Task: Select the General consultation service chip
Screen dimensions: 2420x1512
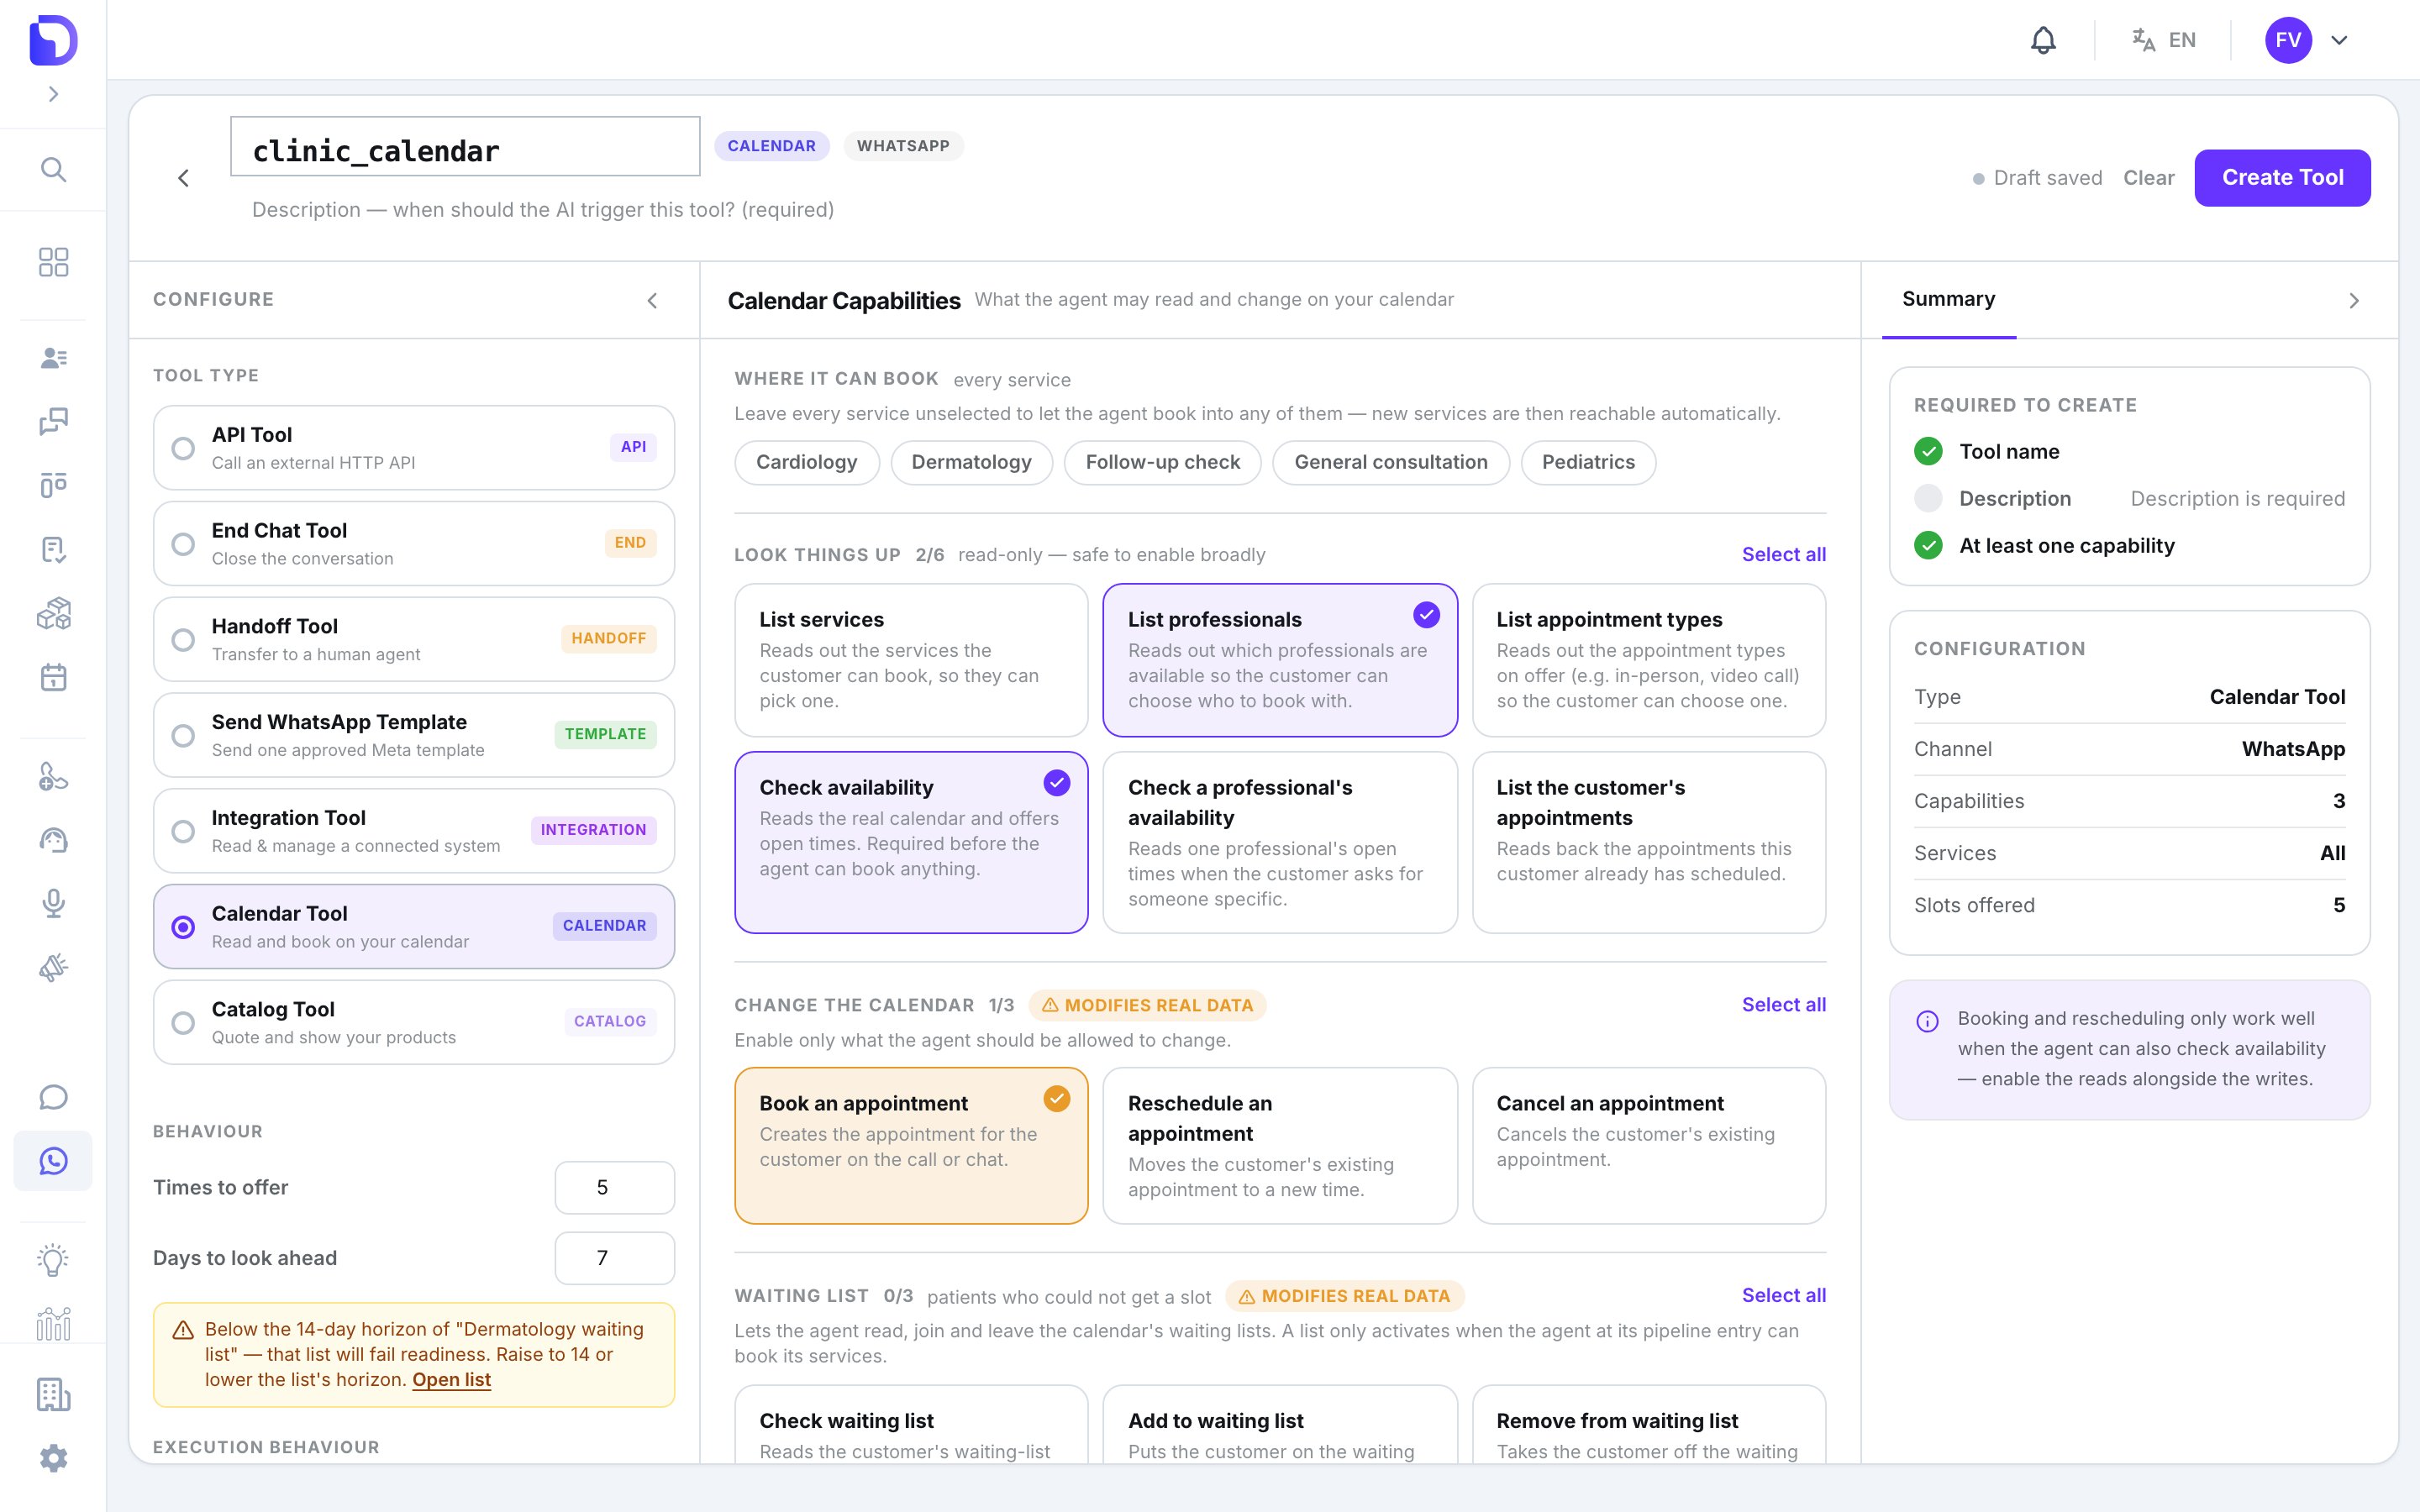Action: 1391,463
